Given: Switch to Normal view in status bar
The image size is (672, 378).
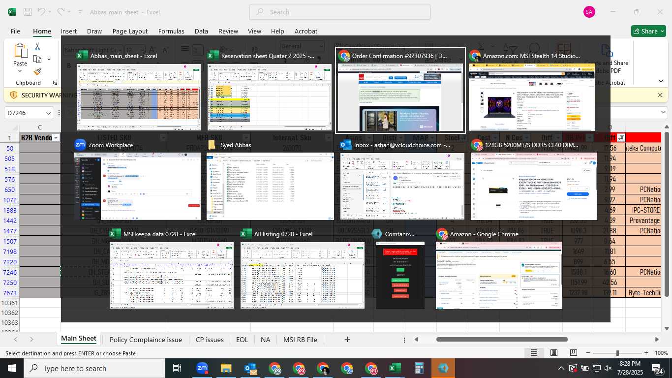Looking at the screenshot, I should pyautogui.click(x=534, y=353).
